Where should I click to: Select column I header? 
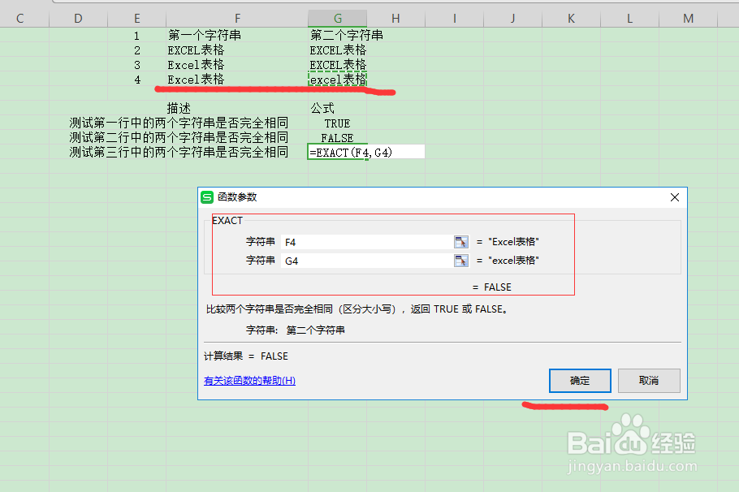pos(454,19)
